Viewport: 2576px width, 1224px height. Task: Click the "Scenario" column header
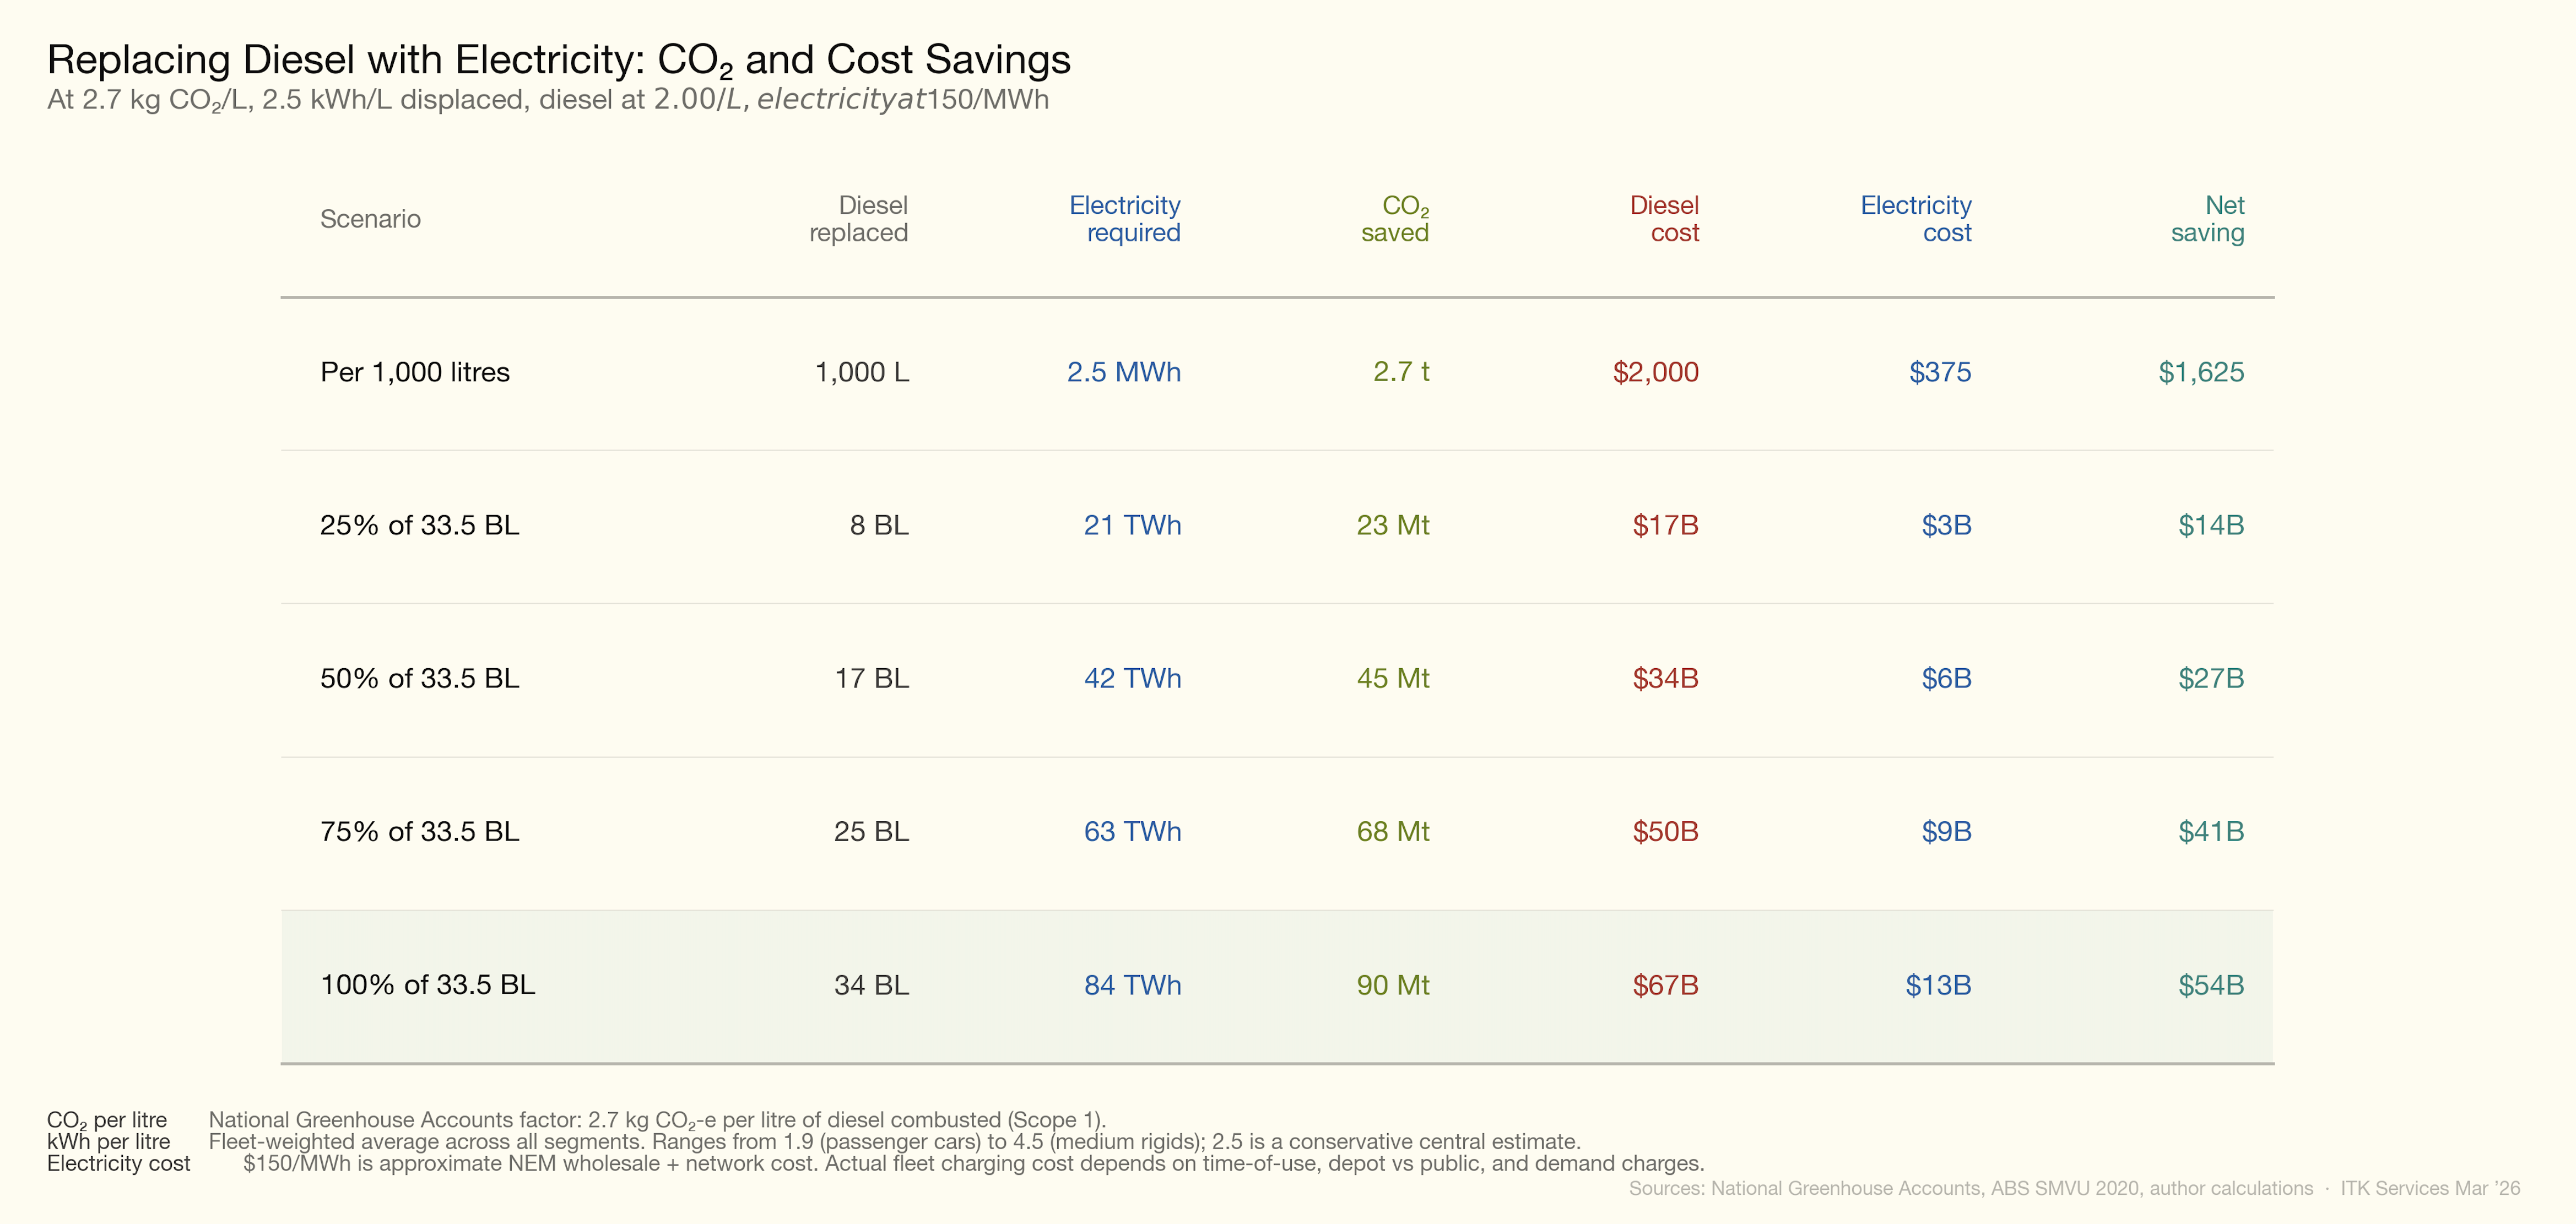(x=370, y=219)
